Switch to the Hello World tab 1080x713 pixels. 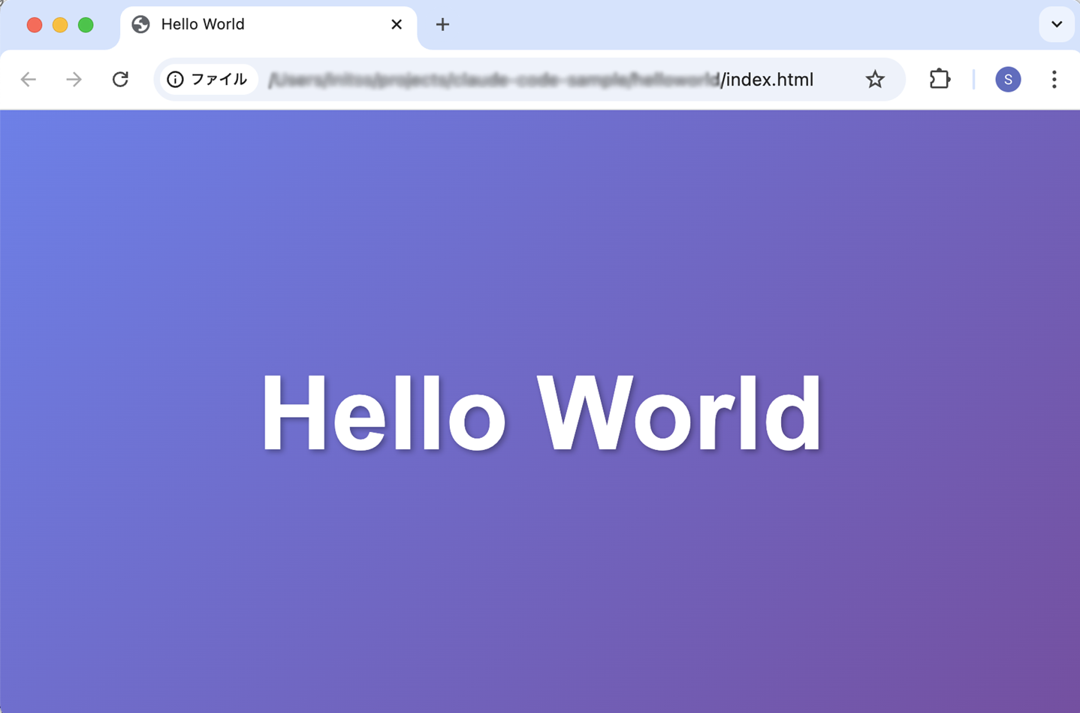coord(225,24)
